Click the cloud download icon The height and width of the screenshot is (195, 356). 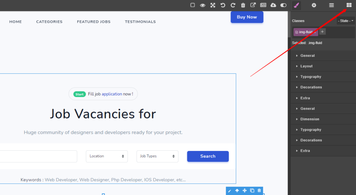pyautogui.click(x=273, y=5)
